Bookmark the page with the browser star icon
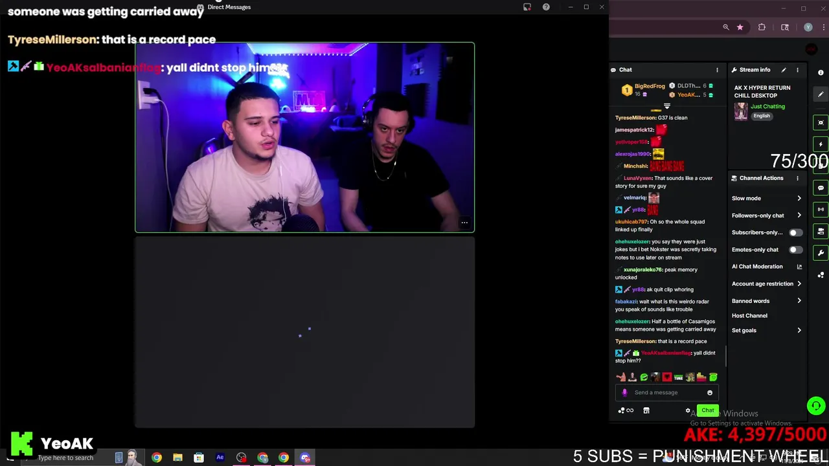The height and width of the screenshot is (466, 829). [740, 27]
